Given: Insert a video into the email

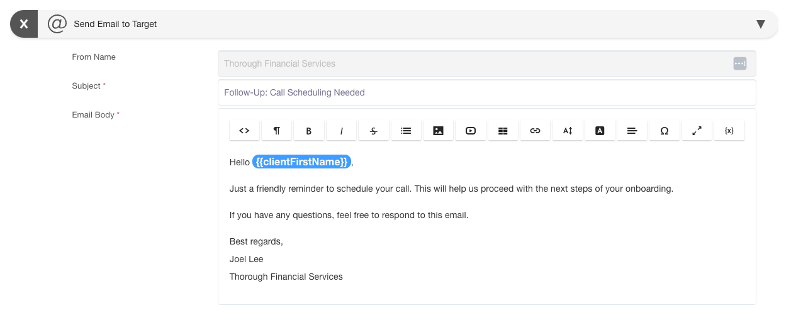Looking at the screenshot, I should [x=471, y=131].
